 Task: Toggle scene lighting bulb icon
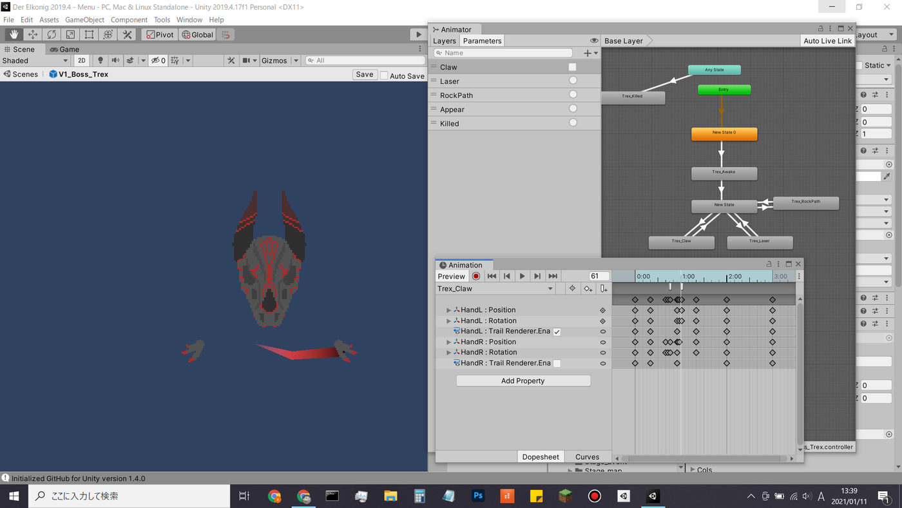[x=100, y=61]
